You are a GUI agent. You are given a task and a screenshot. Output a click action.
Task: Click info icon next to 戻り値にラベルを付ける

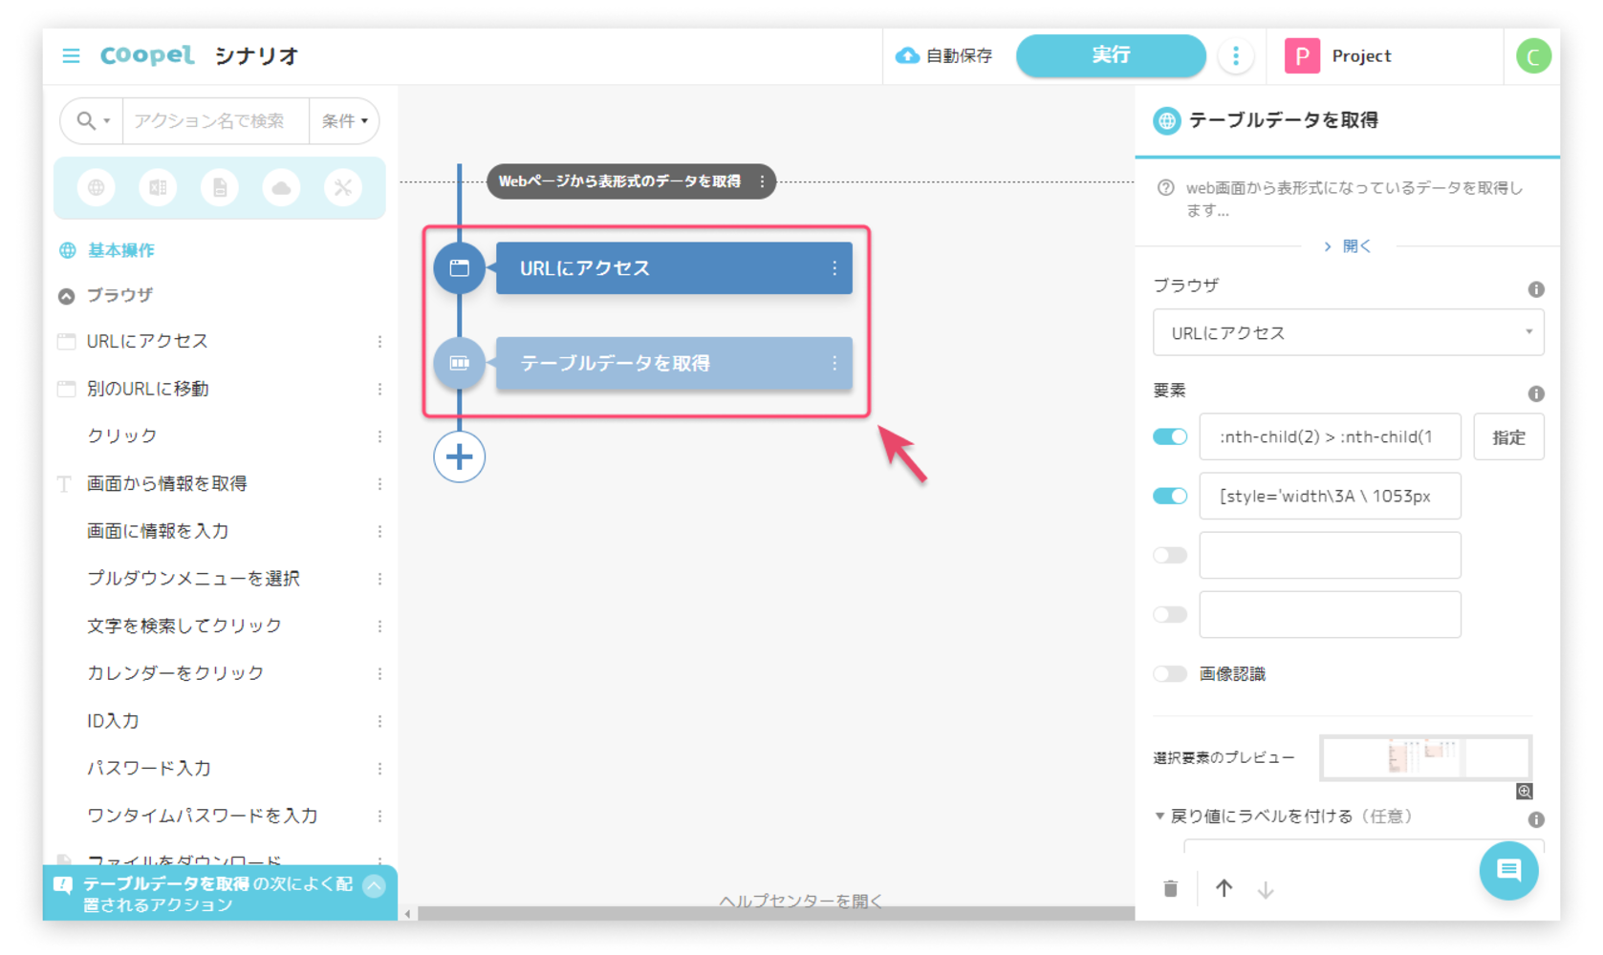[1536, 819]
